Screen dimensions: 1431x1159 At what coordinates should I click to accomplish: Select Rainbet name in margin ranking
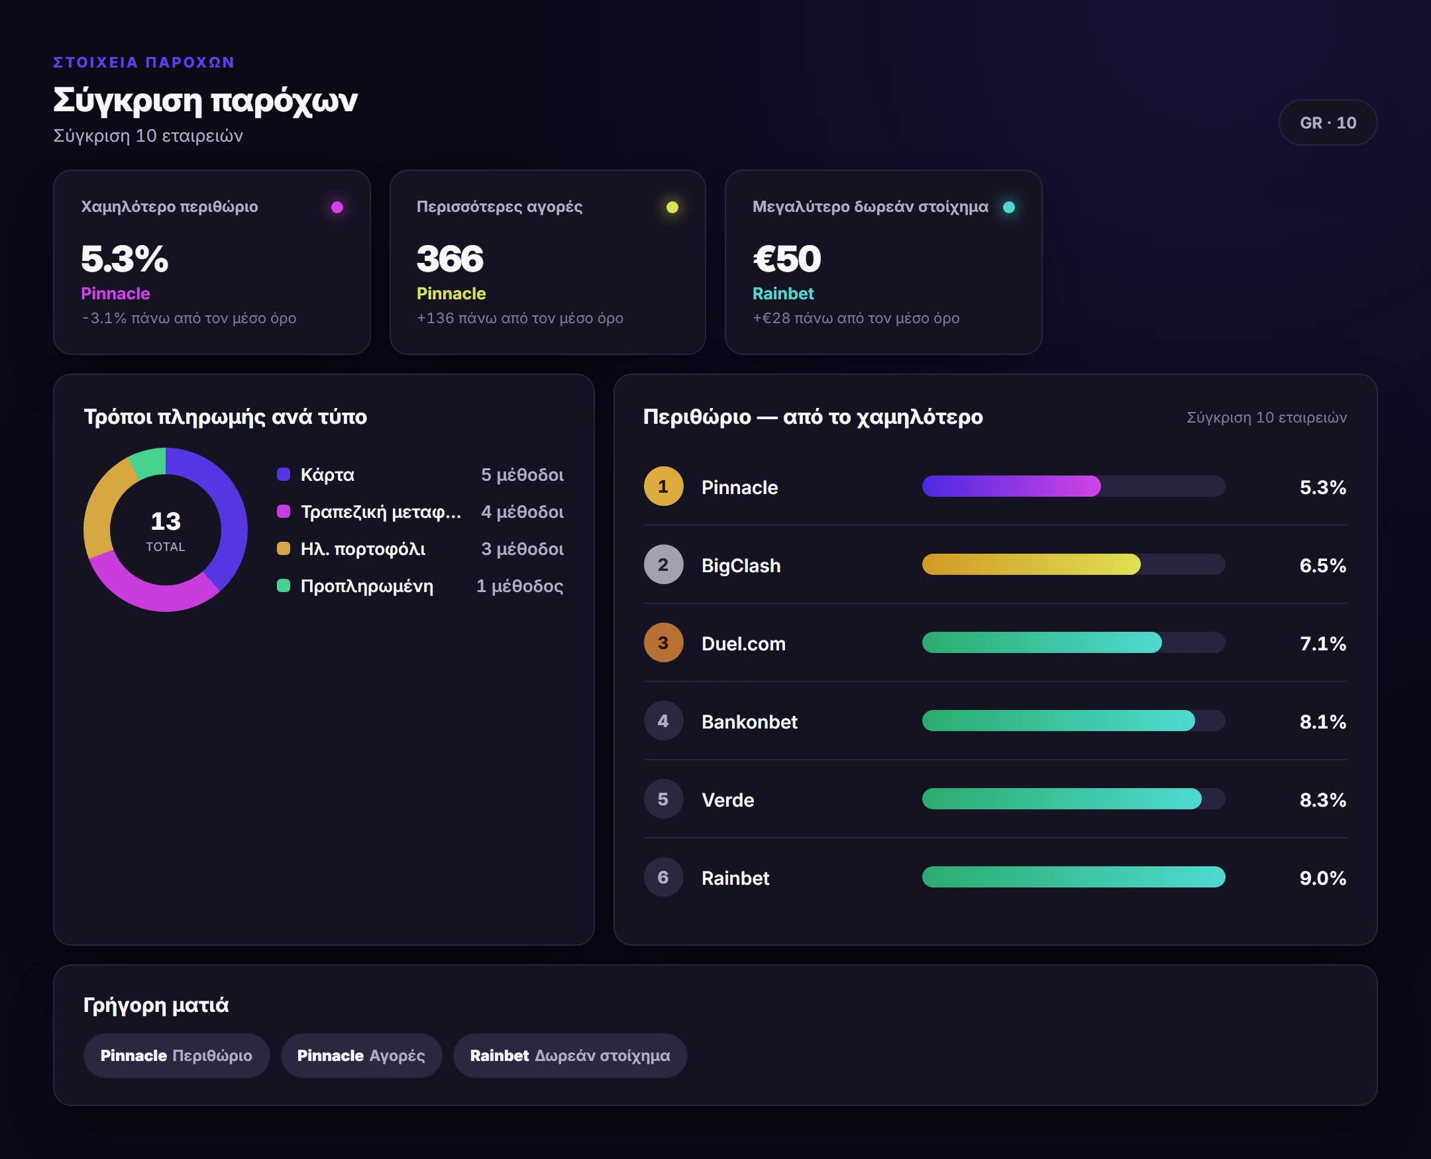point(736,878)
